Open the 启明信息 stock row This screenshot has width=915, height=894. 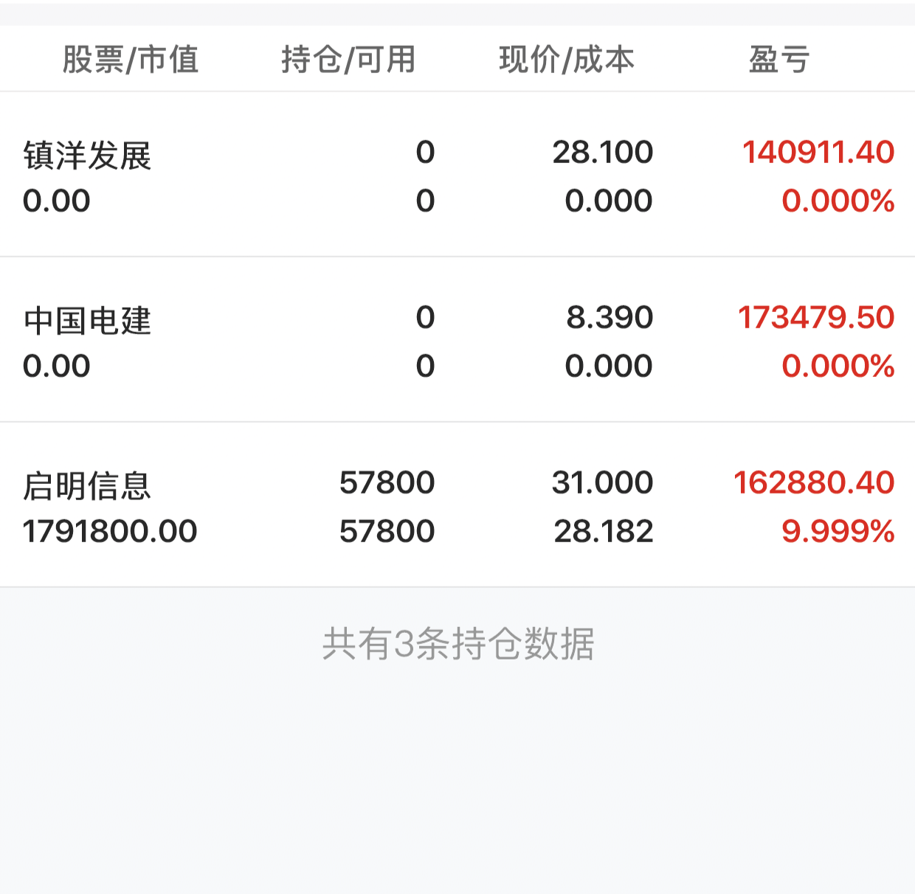coord(457,505)
